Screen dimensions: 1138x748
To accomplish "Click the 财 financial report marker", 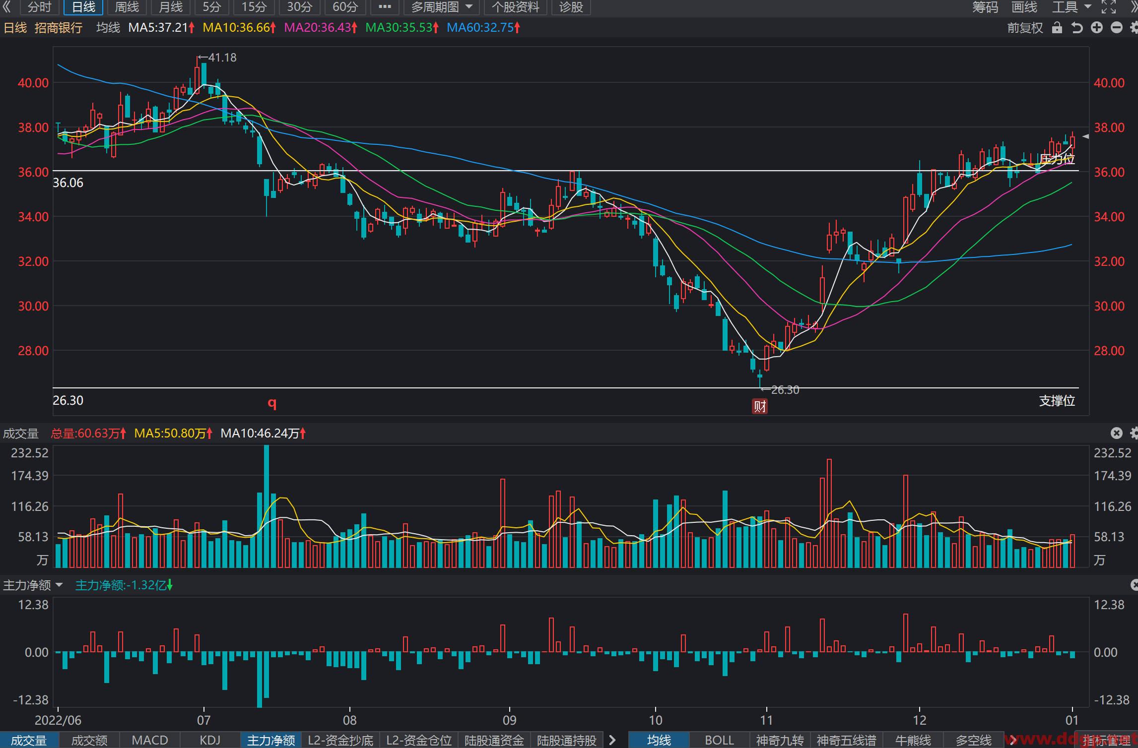I will tap(760, 406).
